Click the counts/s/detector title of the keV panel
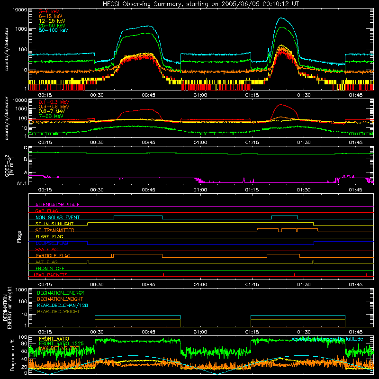Image resolution: width=379 pixels, height=379 pixels. (7, 49)
